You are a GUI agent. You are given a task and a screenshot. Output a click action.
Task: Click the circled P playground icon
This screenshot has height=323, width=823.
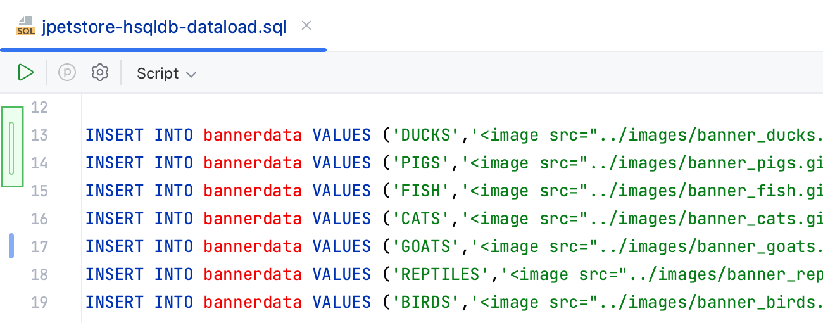click(67, 73)
